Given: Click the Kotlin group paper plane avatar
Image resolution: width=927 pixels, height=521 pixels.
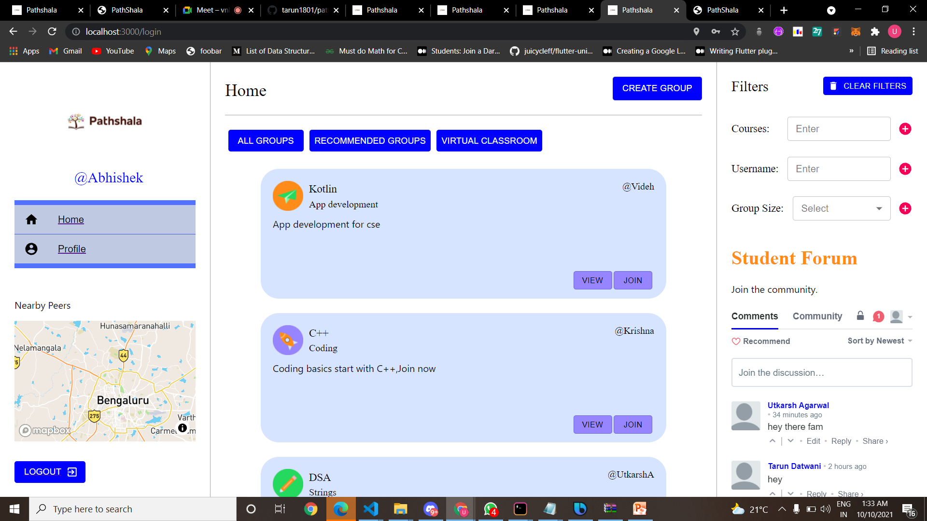Looking at the screenshot, I should pyautogui.click(x=288, y=196).
